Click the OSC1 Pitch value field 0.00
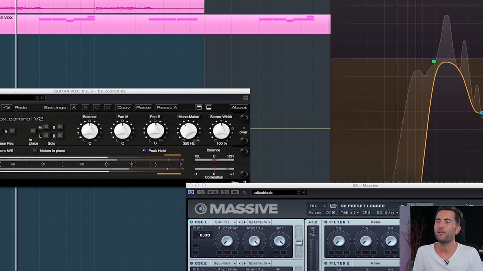Viewport: 483px width, 271px height. (x=203, y=235)
